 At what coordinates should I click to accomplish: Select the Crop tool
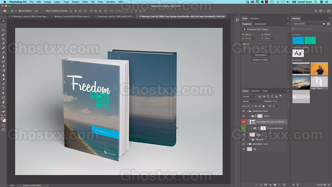(x=3, y=39)
